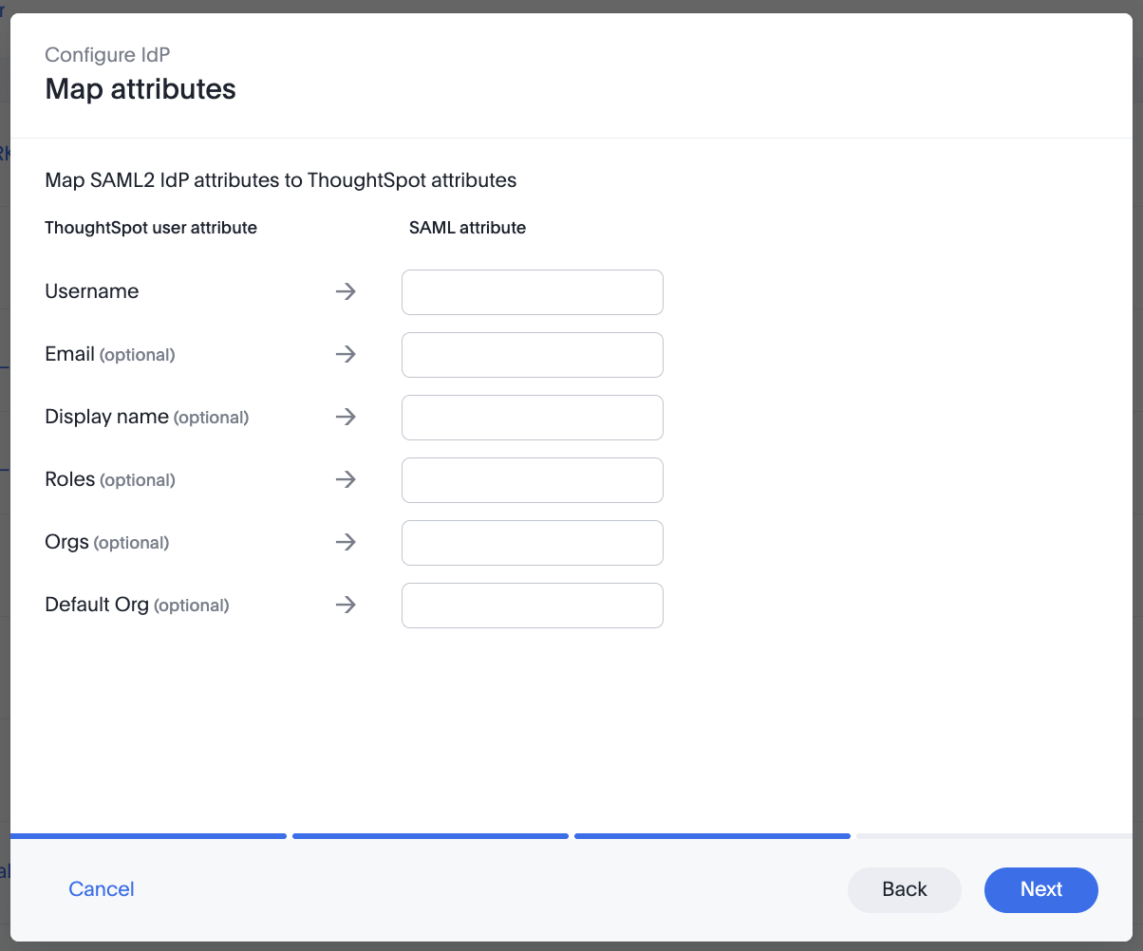The height and width of the screenshot is (951, 1143).
Task: Focus the Default Org SAML attribute field
Action: coord(533,606)
